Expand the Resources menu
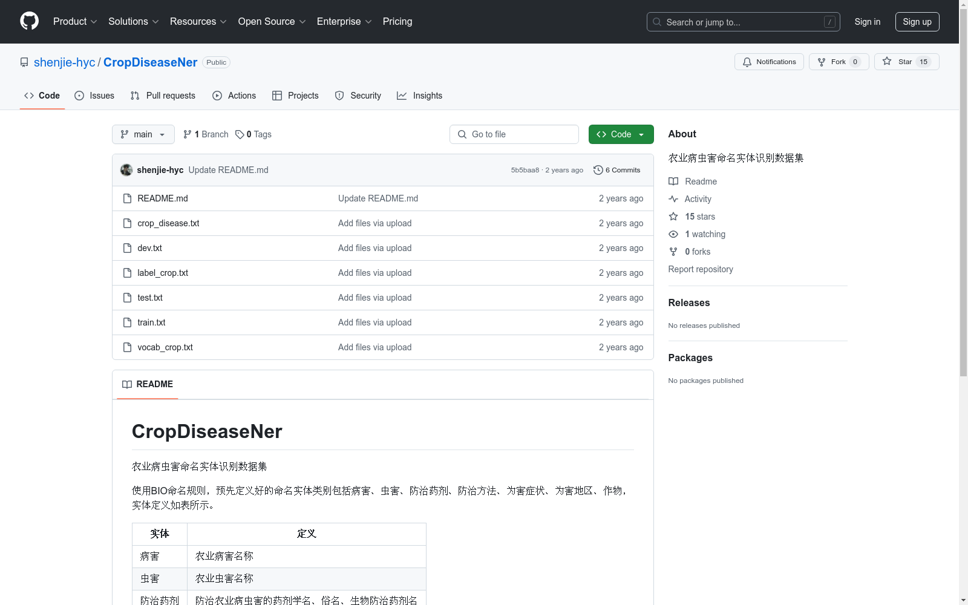 click(198, 21)
